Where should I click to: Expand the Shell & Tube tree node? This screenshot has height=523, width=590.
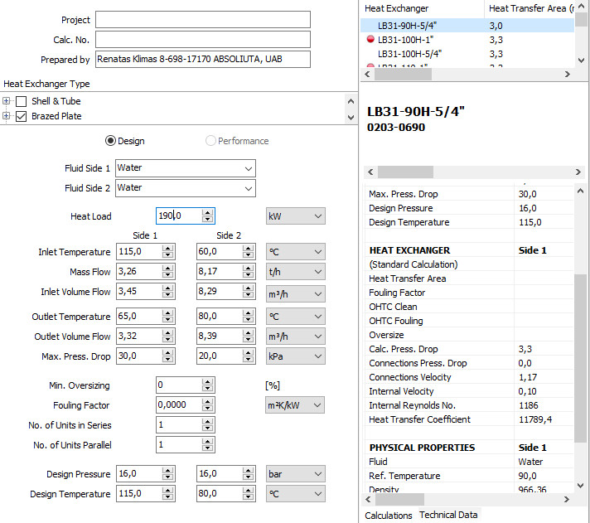[x=7, y=101]
